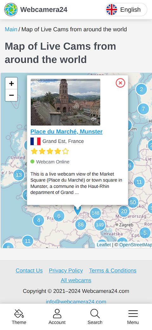Open the Privacy Policy link
Screen dimensions: 152x330
pyautogui.click(x=66, y=270)
